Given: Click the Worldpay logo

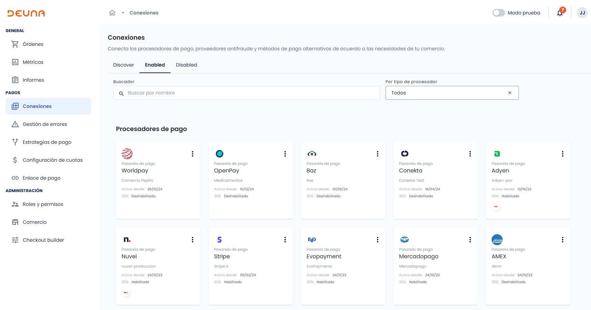Looking at the screenshot, I should (x=127, y=154).
